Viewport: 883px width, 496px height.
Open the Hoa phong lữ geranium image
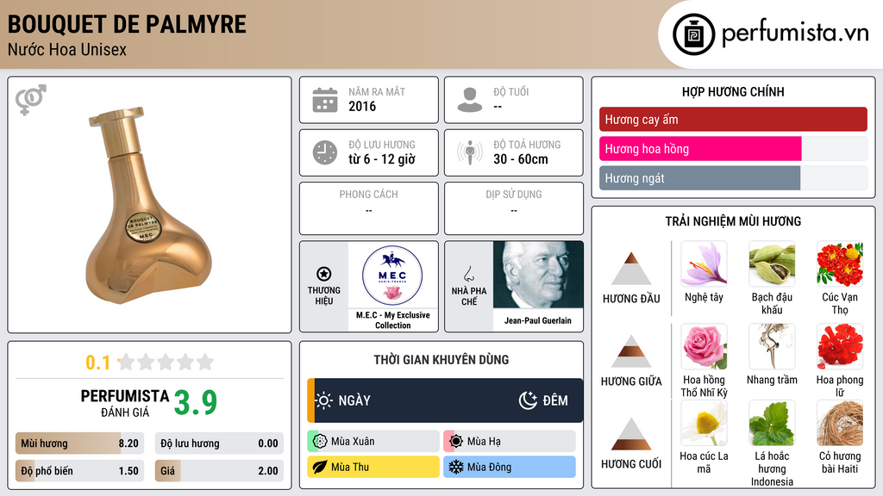[x=840, y=346]
